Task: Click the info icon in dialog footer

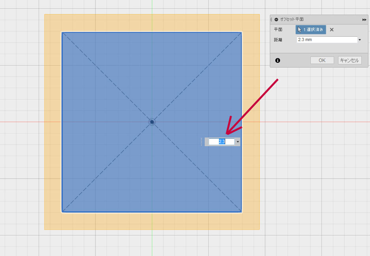Action: pos(278,60)
